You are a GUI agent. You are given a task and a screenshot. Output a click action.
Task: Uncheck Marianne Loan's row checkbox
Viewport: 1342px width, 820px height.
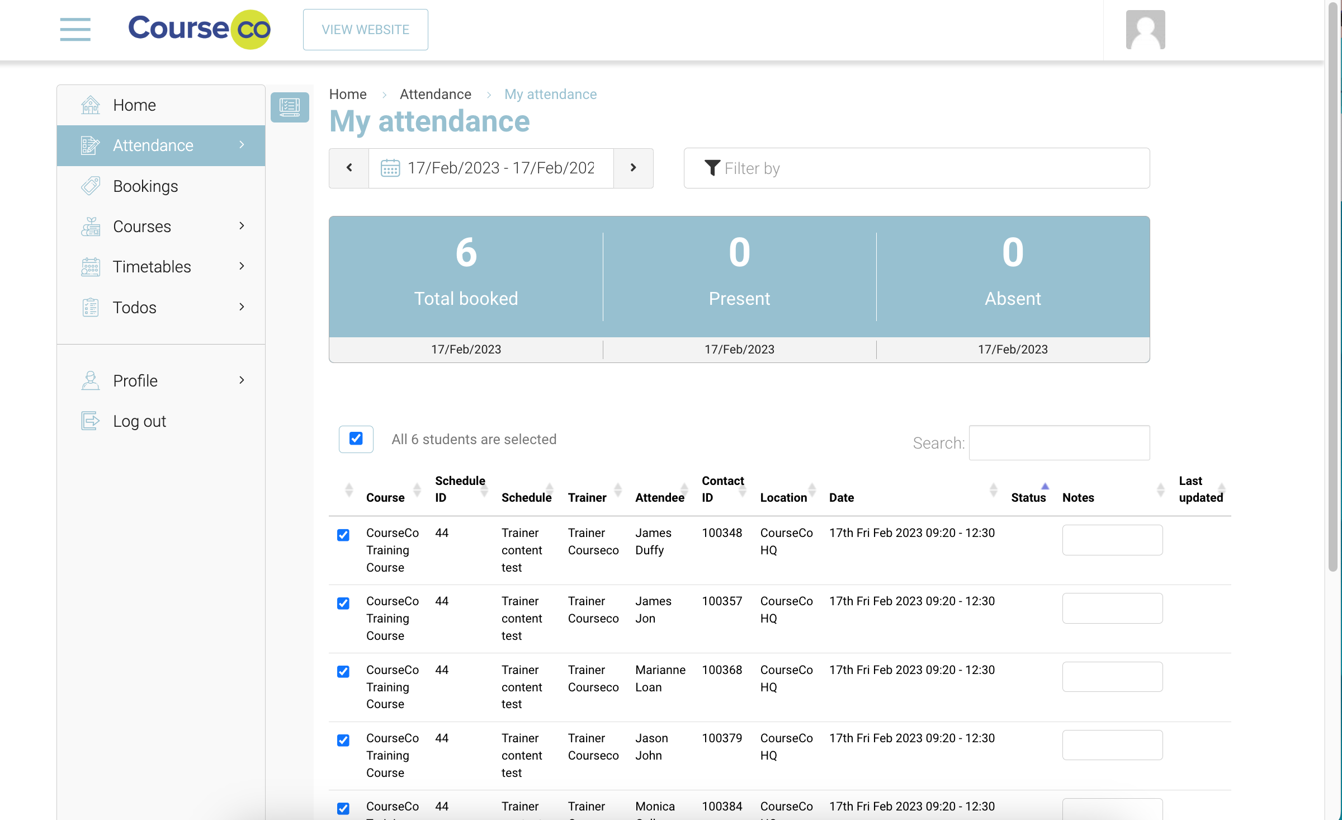pyautogui.click(x=343, y=671)
